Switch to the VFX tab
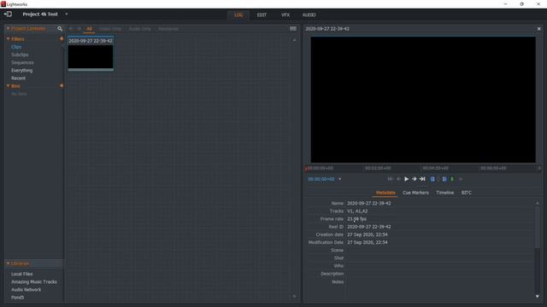547x307 pixels. coord(285,15)
